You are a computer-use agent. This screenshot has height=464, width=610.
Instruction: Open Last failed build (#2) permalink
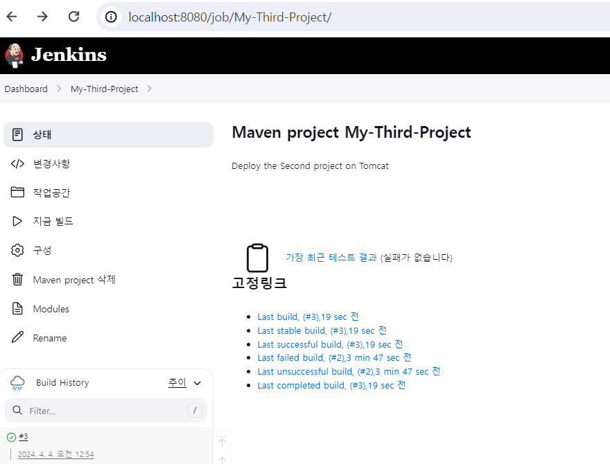point(335,357)
